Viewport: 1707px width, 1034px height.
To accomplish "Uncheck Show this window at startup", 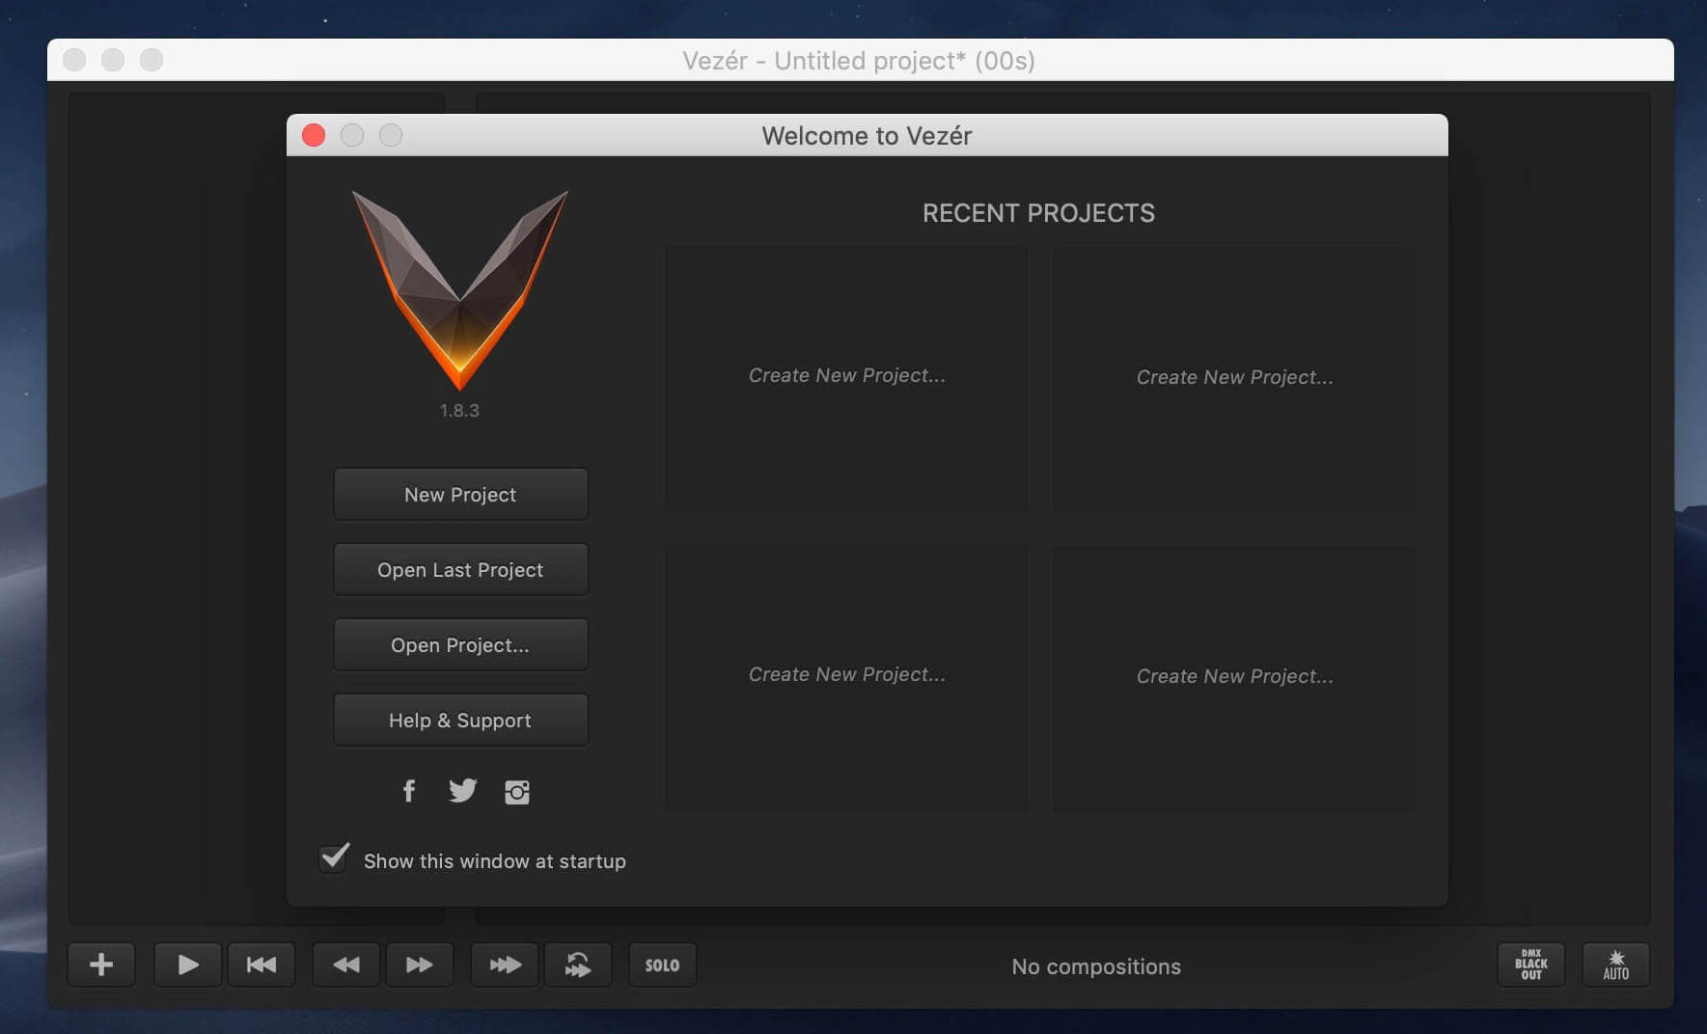I will (x=334, y=857).
